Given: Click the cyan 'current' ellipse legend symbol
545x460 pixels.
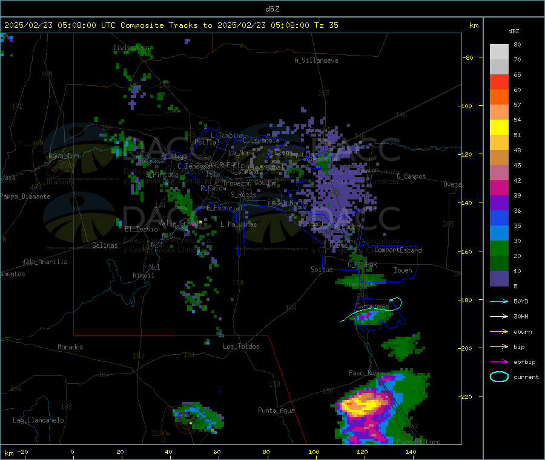Looking at the screenshot, I should click(499, 377).
